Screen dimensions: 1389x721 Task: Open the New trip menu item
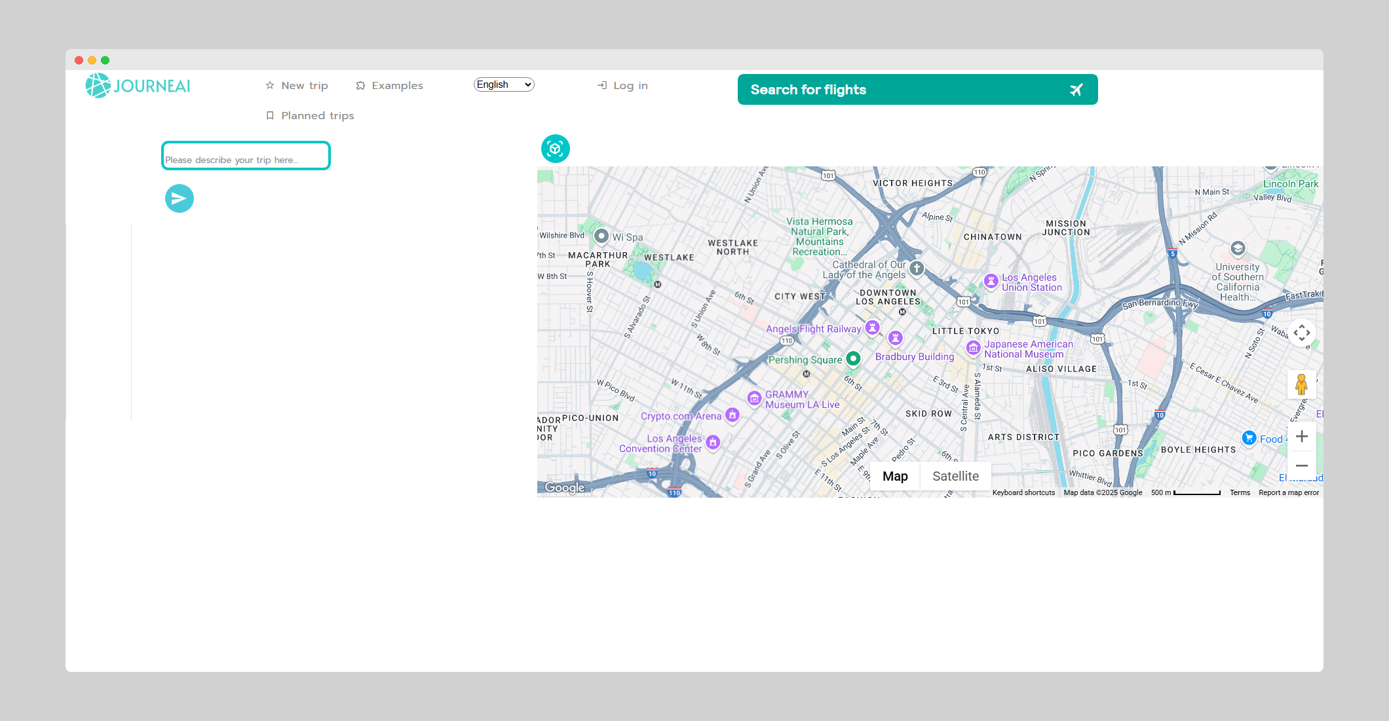click(x=297, y=86)
